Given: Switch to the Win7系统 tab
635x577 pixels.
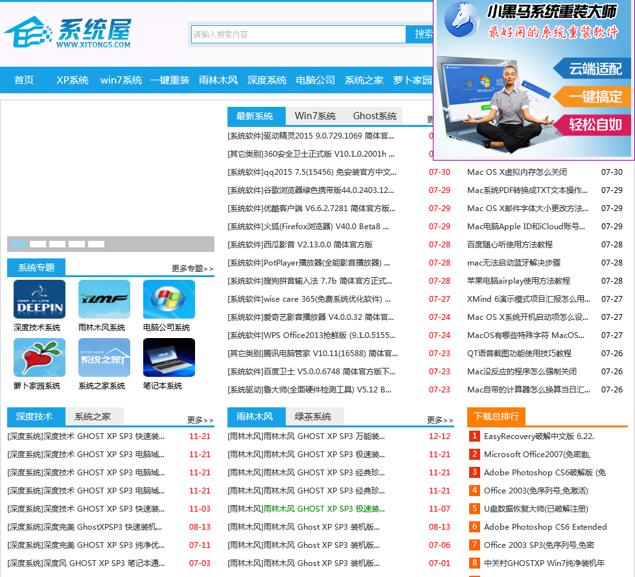Looking at the screenshot, I should tap(315, 116).
